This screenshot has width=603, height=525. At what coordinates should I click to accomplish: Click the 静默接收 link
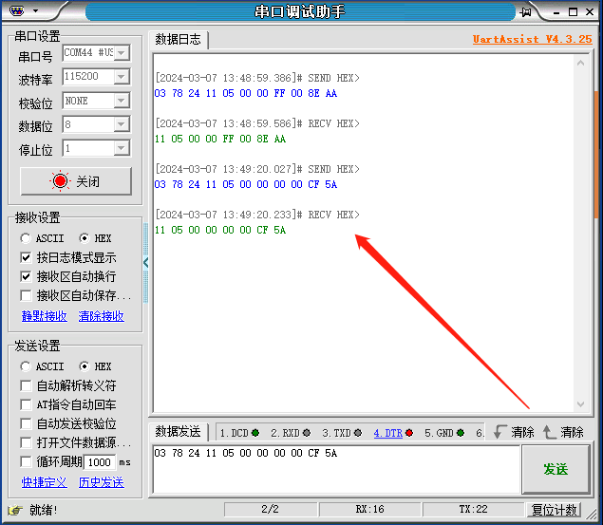pyautogui.click(x=45, y=316)
